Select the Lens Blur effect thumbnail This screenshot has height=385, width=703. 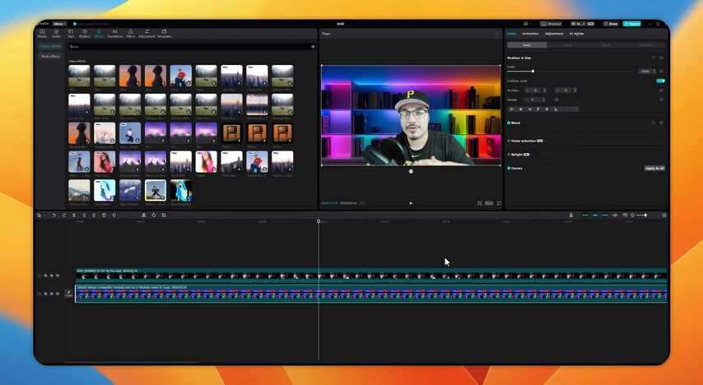[231, 76]
